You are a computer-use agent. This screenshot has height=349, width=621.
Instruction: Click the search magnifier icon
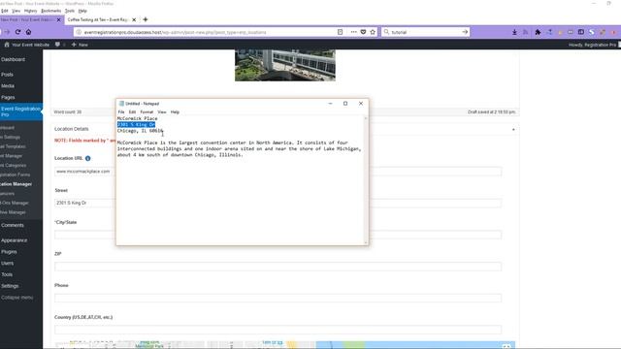point(386,32)
